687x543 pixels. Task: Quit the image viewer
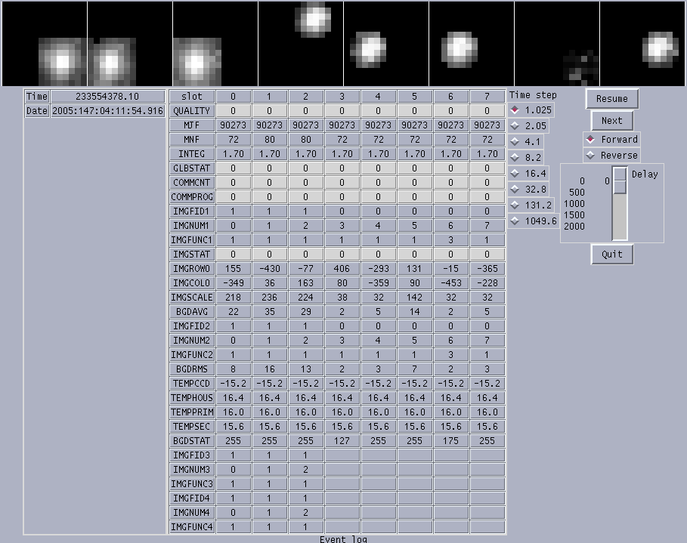pos(612,254)
